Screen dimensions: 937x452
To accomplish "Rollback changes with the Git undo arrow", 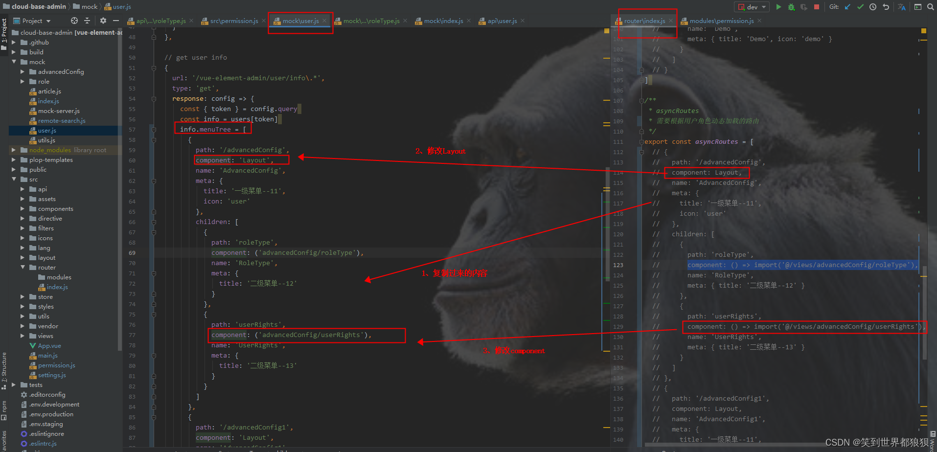I will click(x=886, y=7).
